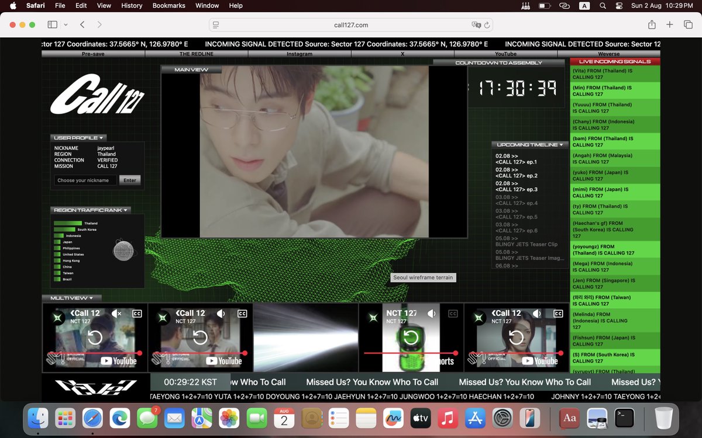Toggle captions on second multi-view video
Image resolution: width=702 pixels, height=438 pixels.
(242, 314)
